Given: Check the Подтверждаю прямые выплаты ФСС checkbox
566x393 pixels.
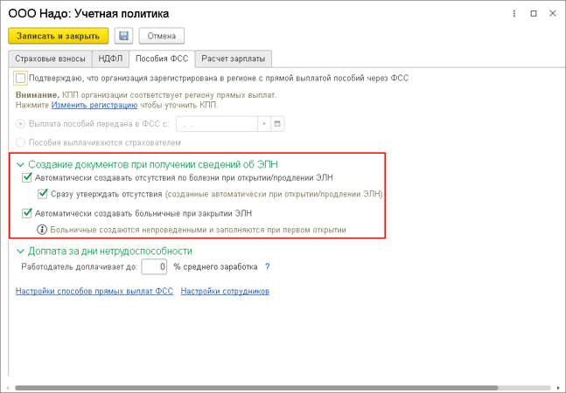Looking at the screenshot, I should pos(20,79).
